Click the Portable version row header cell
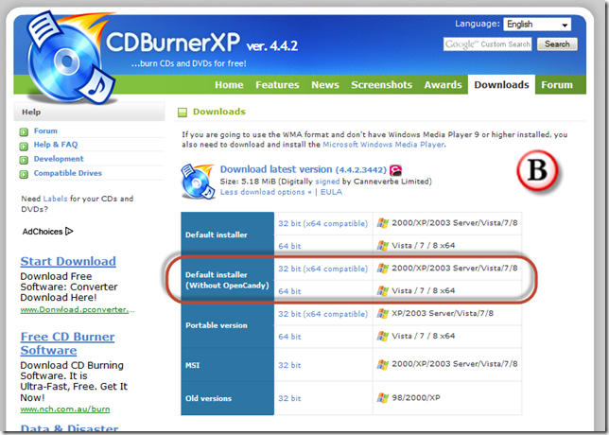Screen dimensions: 609x435 tap(228, 325)
